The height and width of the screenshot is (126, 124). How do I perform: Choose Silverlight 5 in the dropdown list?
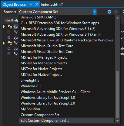(67, 80)
